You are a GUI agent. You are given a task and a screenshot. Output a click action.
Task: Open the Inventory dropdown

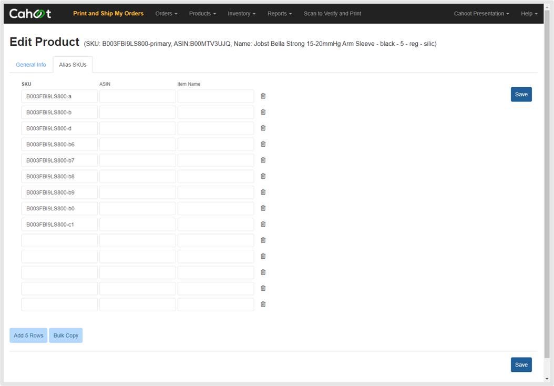tap(241, 14)
